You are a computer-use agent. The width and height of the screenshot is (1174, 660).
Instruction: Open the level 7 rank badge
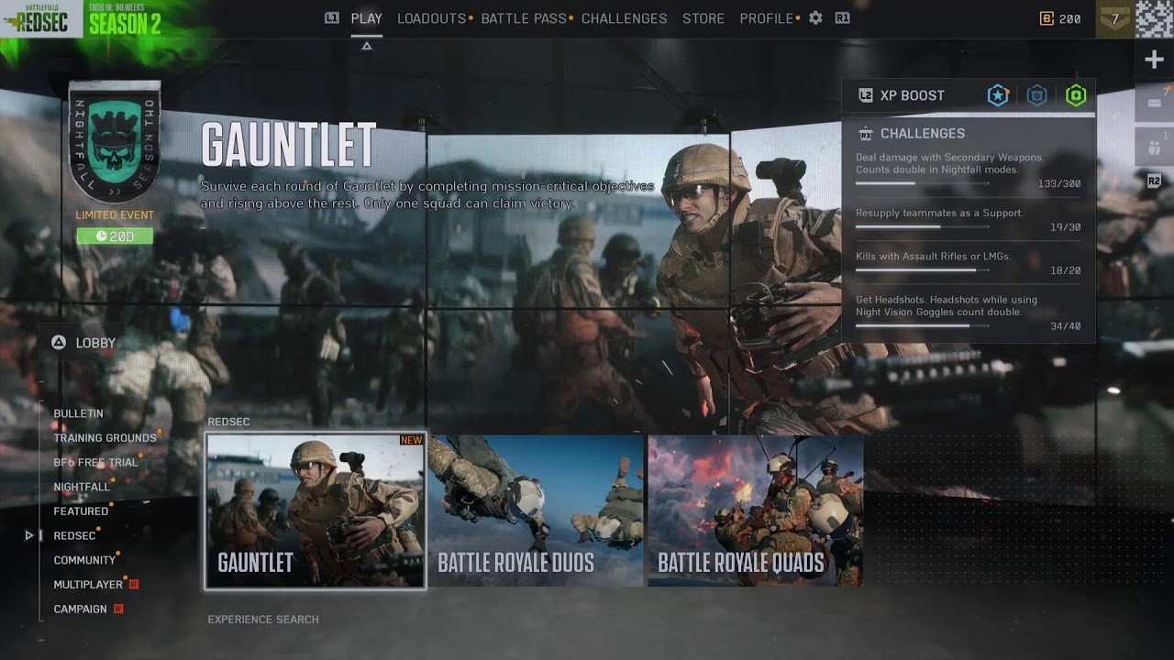(1114, 18)
